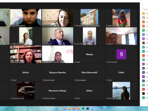Select the Rüstəmova Nergiz participant tile
This screenshot has width=148, height=111.
coord(58,91)
